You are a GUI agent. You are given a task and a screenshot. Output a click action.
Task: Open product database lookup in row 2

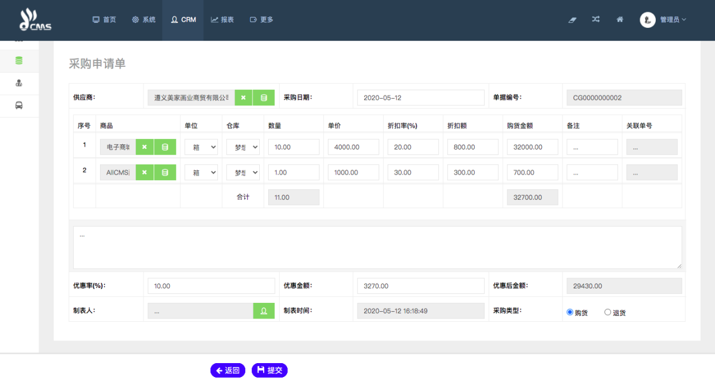pyautogui.click(x=165, y=172)
